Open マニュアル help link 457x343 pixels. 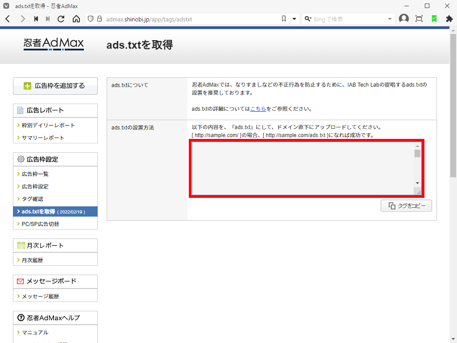click(x=35, y=332)
